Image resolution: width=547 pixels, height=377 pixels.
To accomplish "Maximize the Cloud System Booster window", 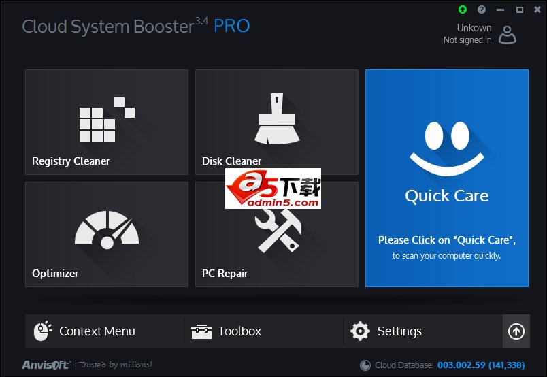I will point(519,10).
